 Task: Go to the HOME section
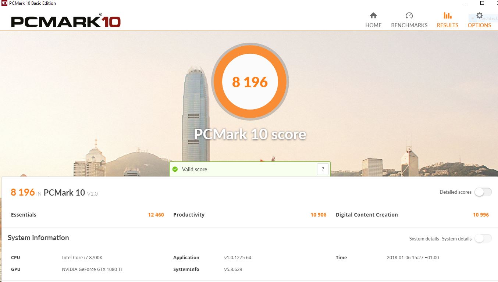pos(373,20)
